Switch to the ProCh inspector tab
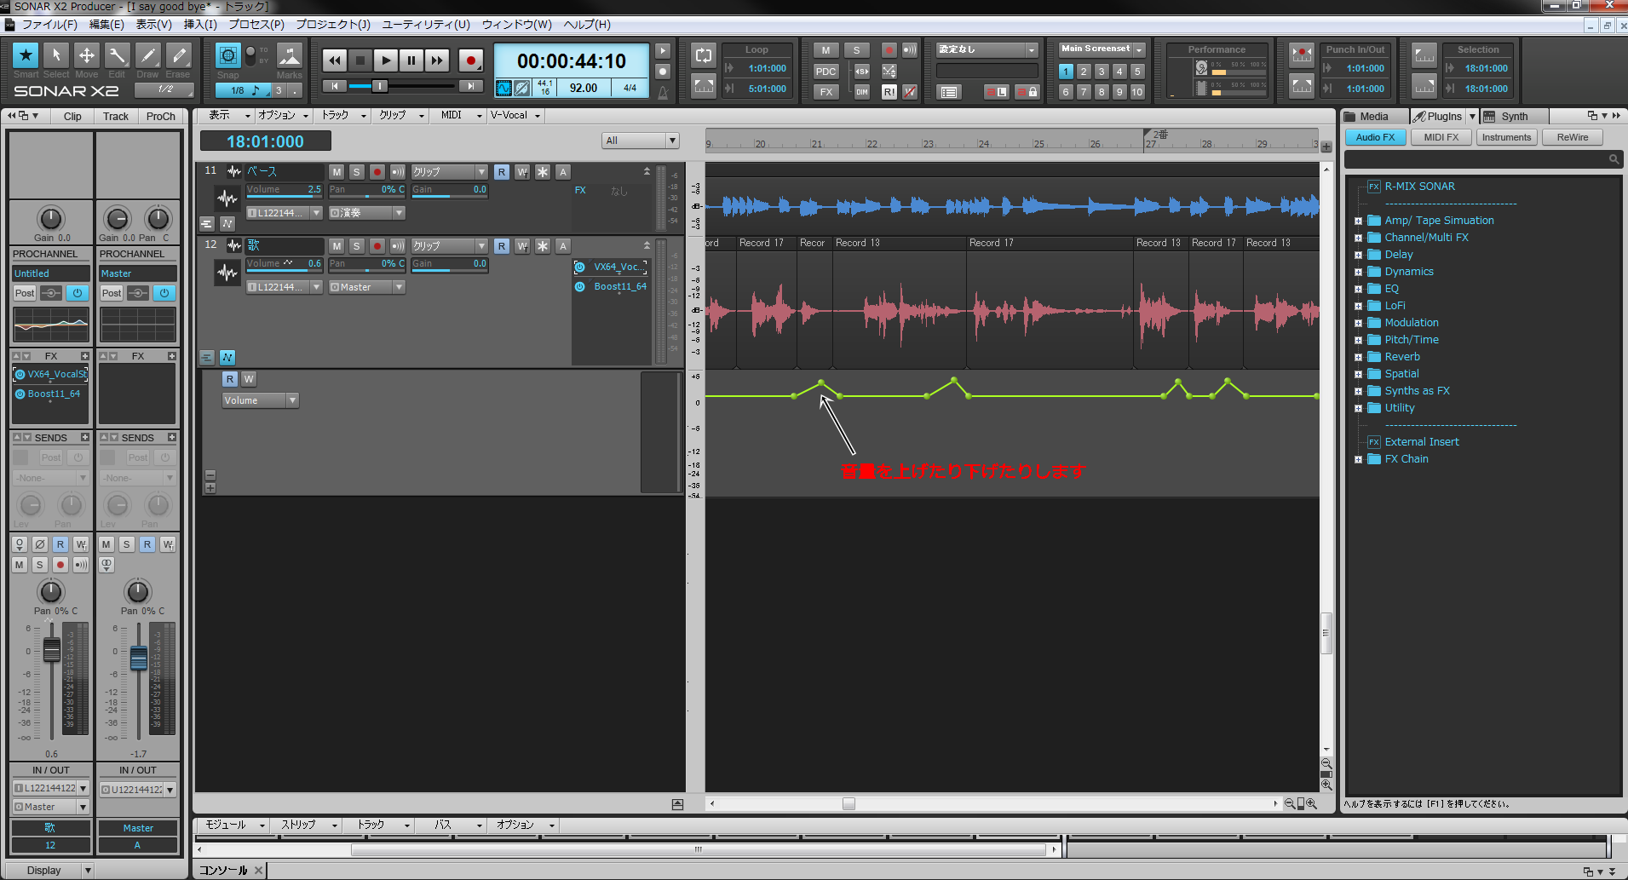Image resolution: width=1628 pixels, height=880 pixels. click(x=160, y=116)
